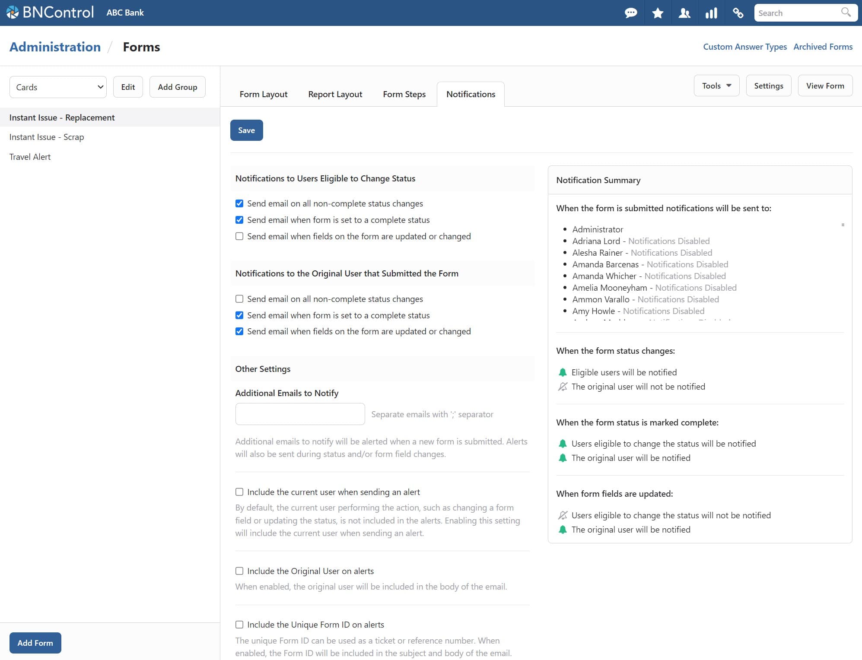
Task: Click the star favorites icon in the header
Action: click(658, 13)
